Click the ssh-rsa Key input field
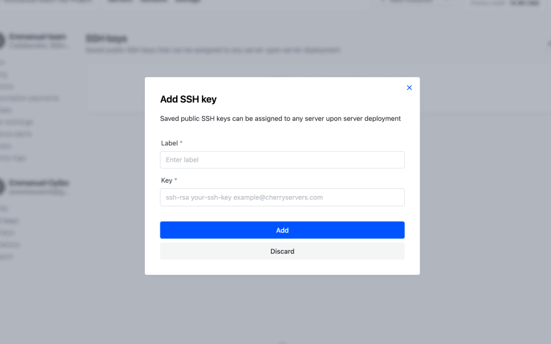This screenshot has height=344, width=551. [x=282, y=197]
